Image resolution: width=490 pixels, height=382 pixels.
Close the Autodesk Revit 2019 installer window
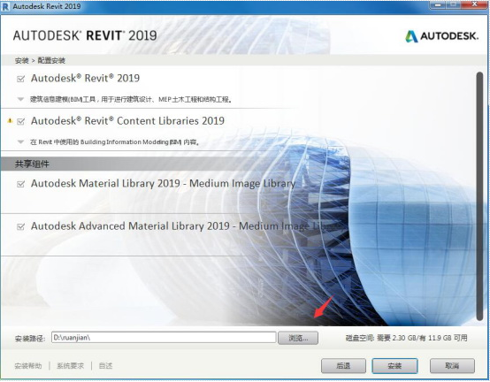[x=475, y=4]
